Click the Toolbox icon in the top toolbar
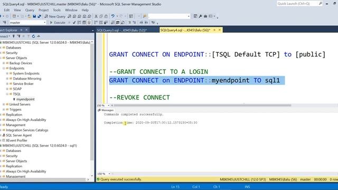 point(205,16)
